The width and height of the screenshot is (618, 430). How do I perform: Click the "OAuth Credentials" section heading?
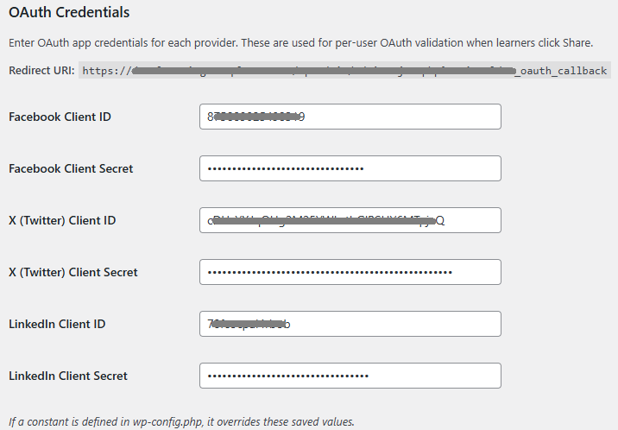coord(69,13)
